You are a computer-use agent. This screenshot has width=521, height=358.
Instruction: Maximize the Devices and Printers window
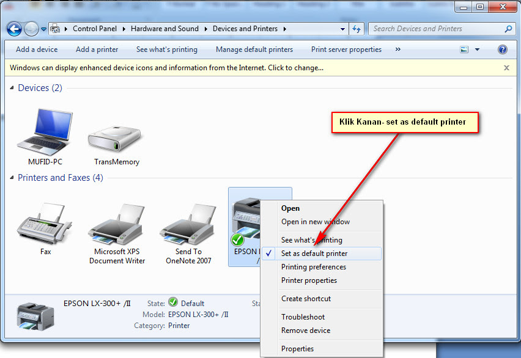pyautogui.click(x=480, y=7)
